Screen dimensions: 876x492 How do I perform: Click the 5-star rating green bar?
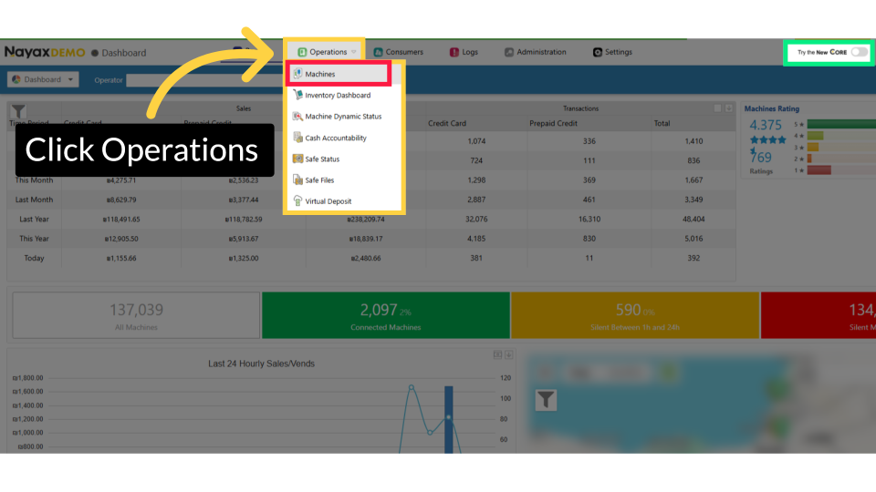click(x=839, y=124)
